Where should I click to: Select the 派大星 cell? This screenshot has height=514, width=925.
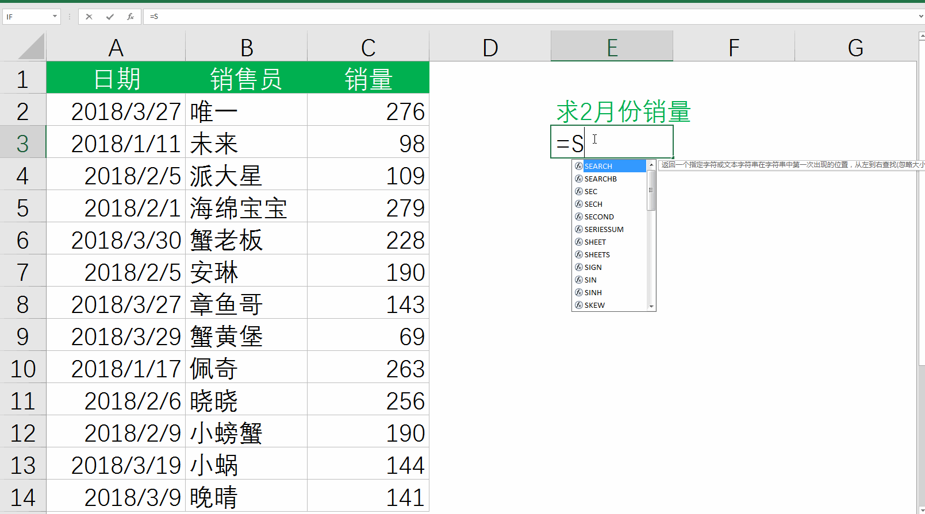pos(247,174)
